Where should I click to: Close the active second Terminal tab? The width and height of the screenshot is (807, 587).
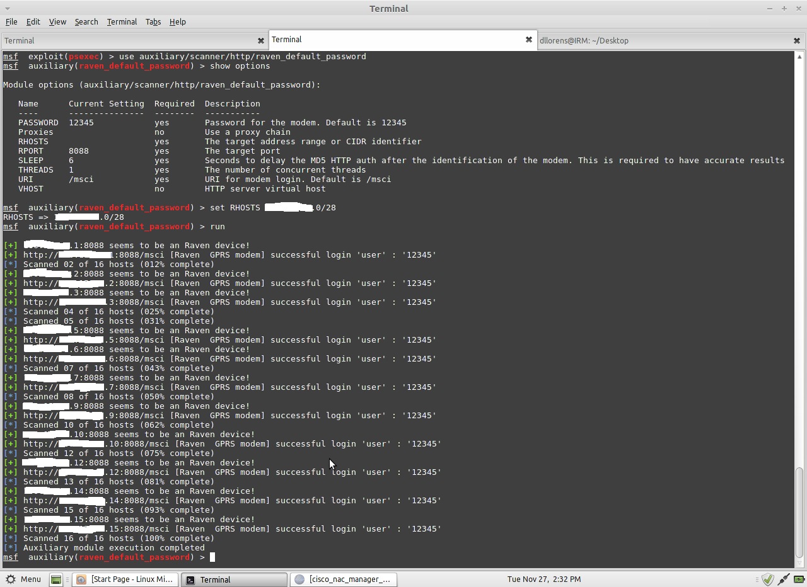529,39
